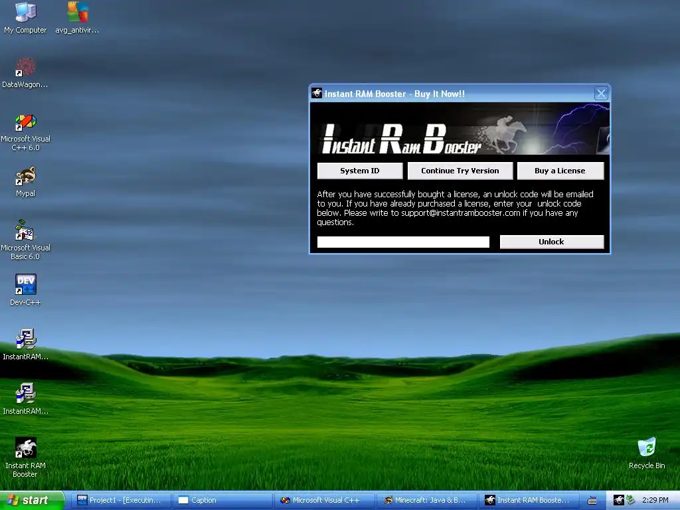Image resolution: width=680 pixels, height=510 pixels.
Task: Click Continue Try Version button
Action: 460,171
